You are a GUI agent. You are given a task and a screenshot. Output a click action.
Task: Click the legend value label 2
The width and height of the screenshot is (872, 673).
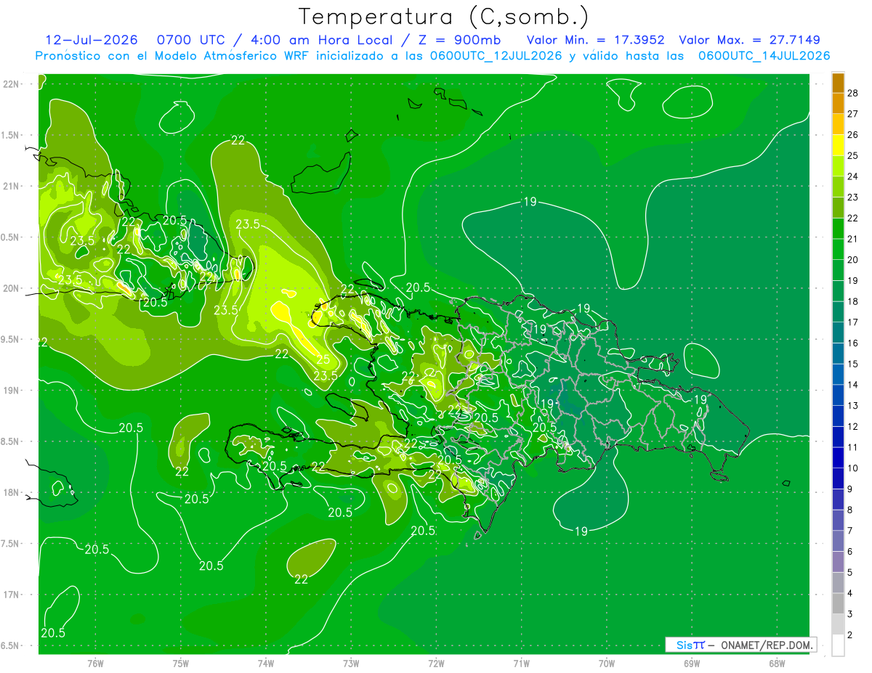point(852,635)
